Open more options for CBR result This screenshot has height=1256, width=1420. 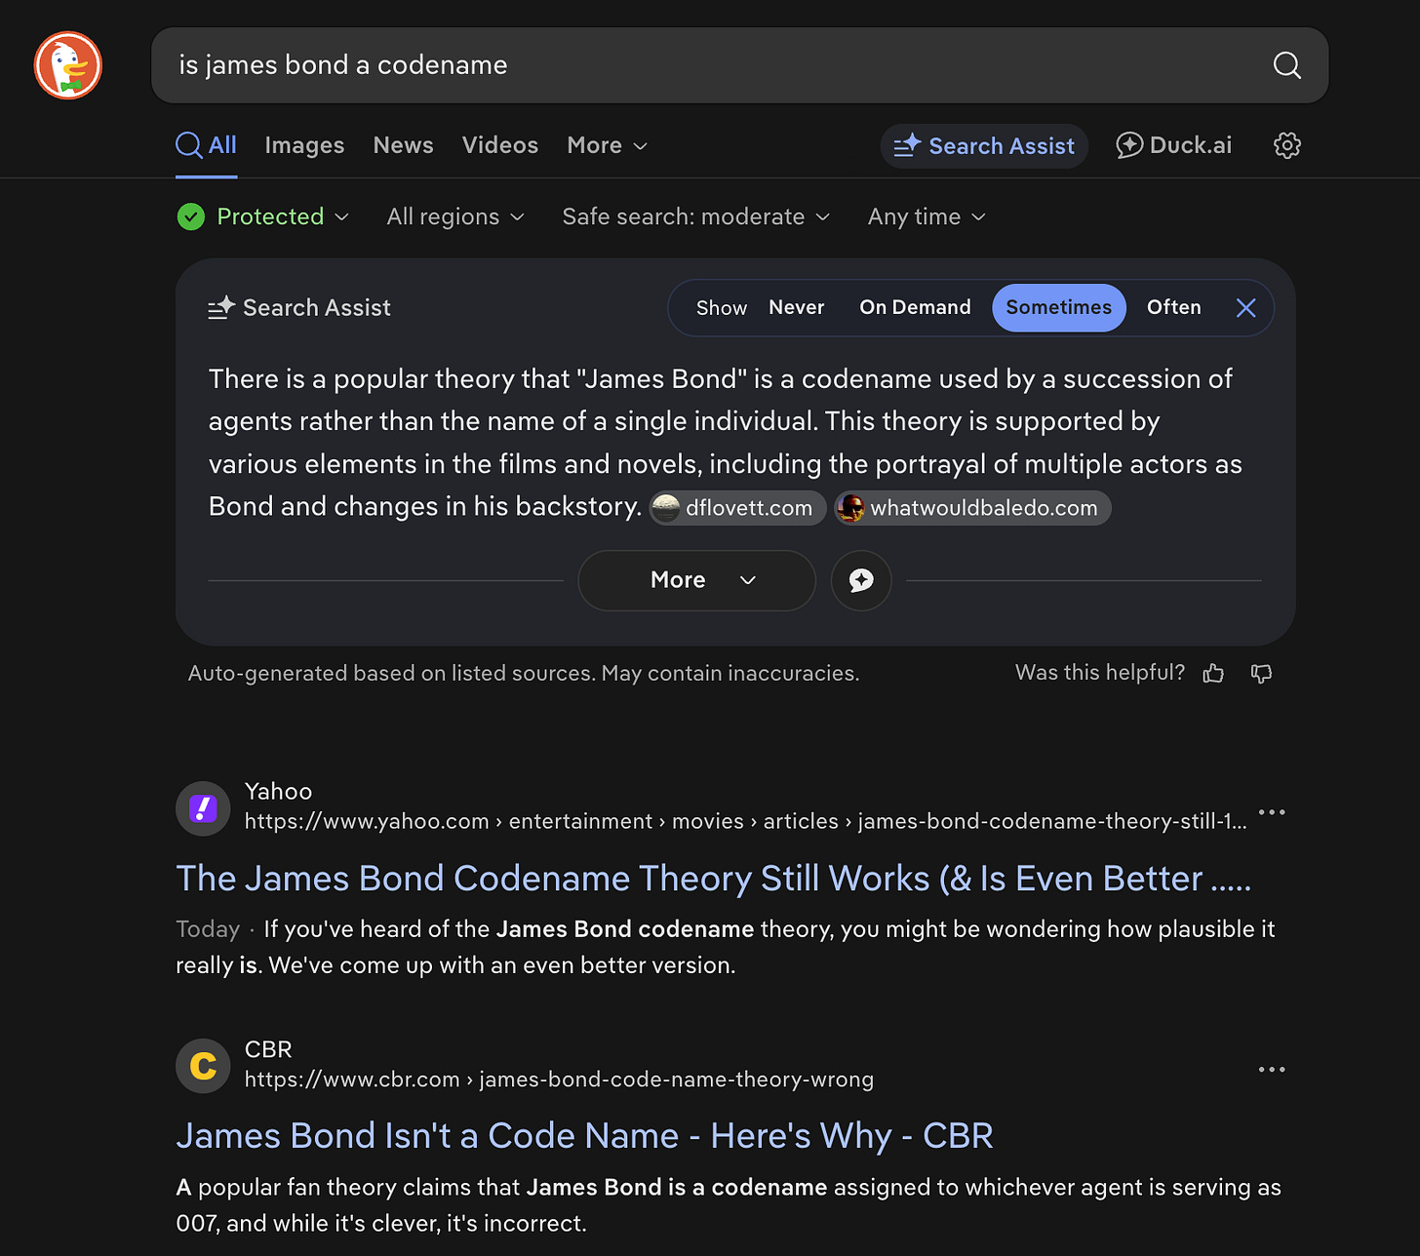pos(1272,1070)
